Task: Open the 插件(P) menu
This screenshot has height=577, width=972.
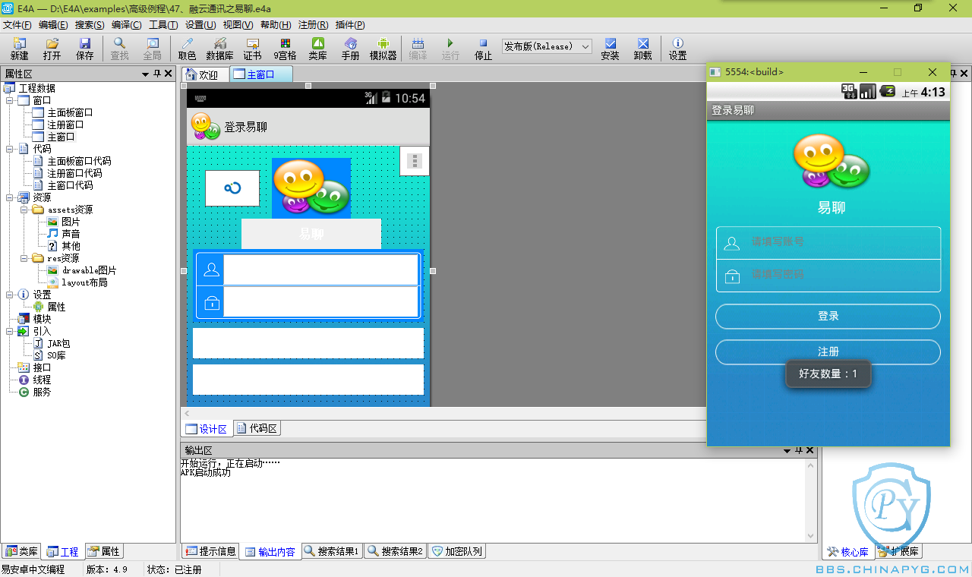Action: [351, 25]
